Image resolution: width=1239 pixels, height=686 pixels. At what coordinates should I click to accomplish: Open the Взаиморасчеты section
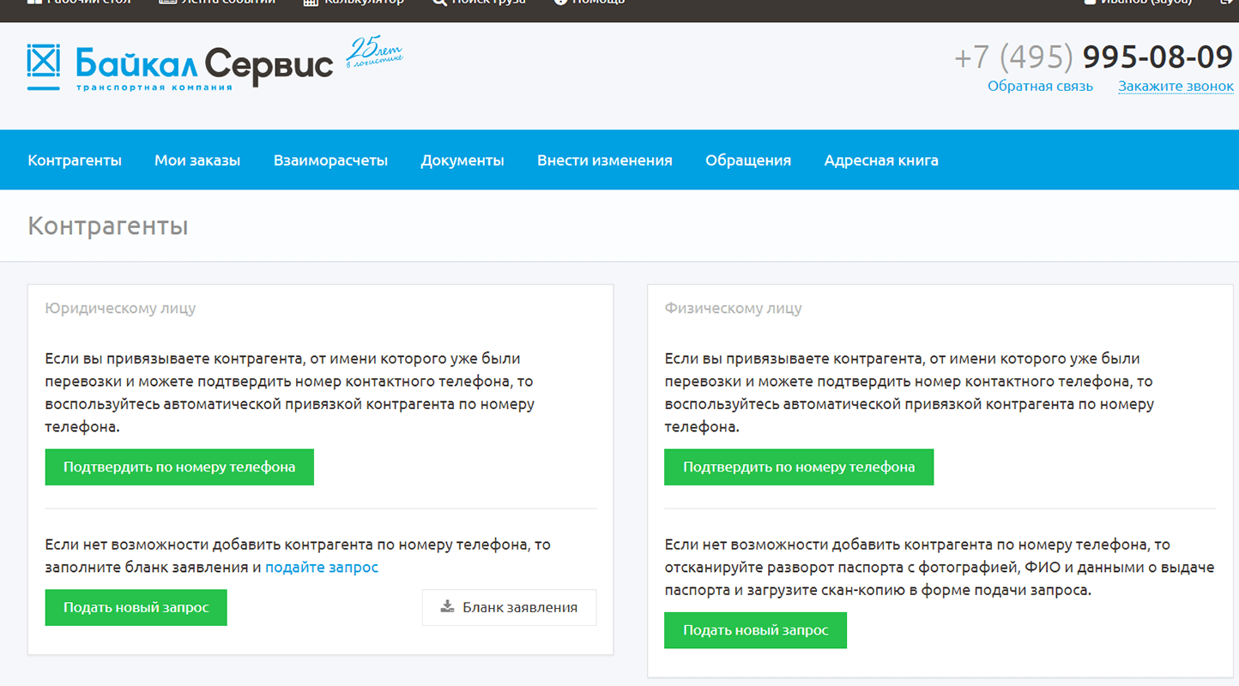pos(330,160)
